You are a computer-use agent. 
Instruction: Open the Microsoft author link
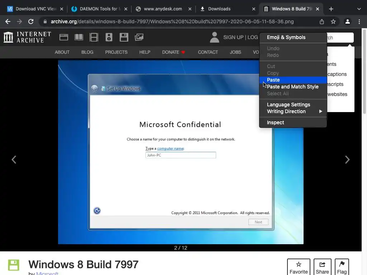(47, 273)
